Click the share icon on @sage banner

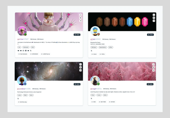click(154, 64)
